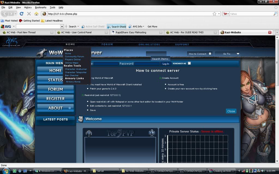The height and width of the screenshot is (174, 279).
Task: Launch uTorrent from the quick launch bar
Action: tap(15, 171)
